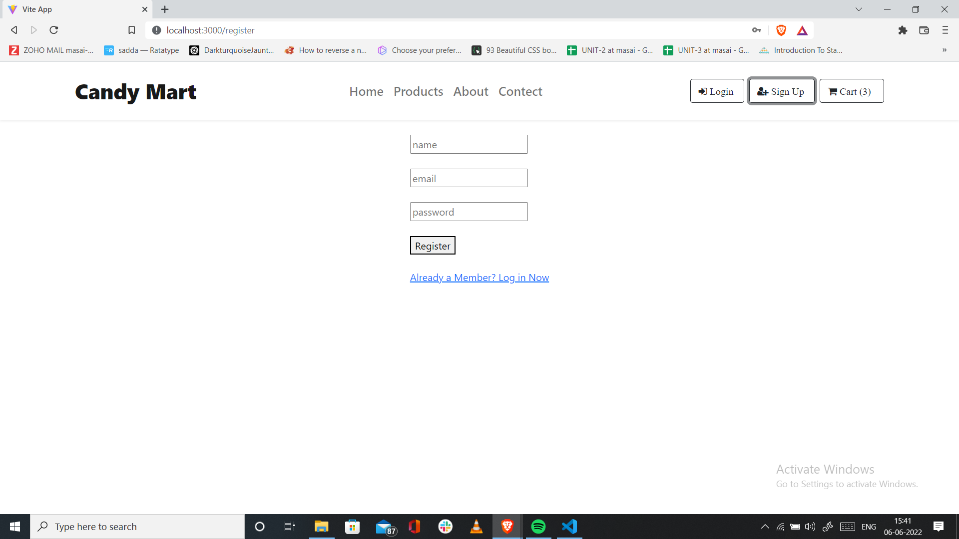Select the About nav item
The image size is (959, 539).
click(x=471, y=91)
